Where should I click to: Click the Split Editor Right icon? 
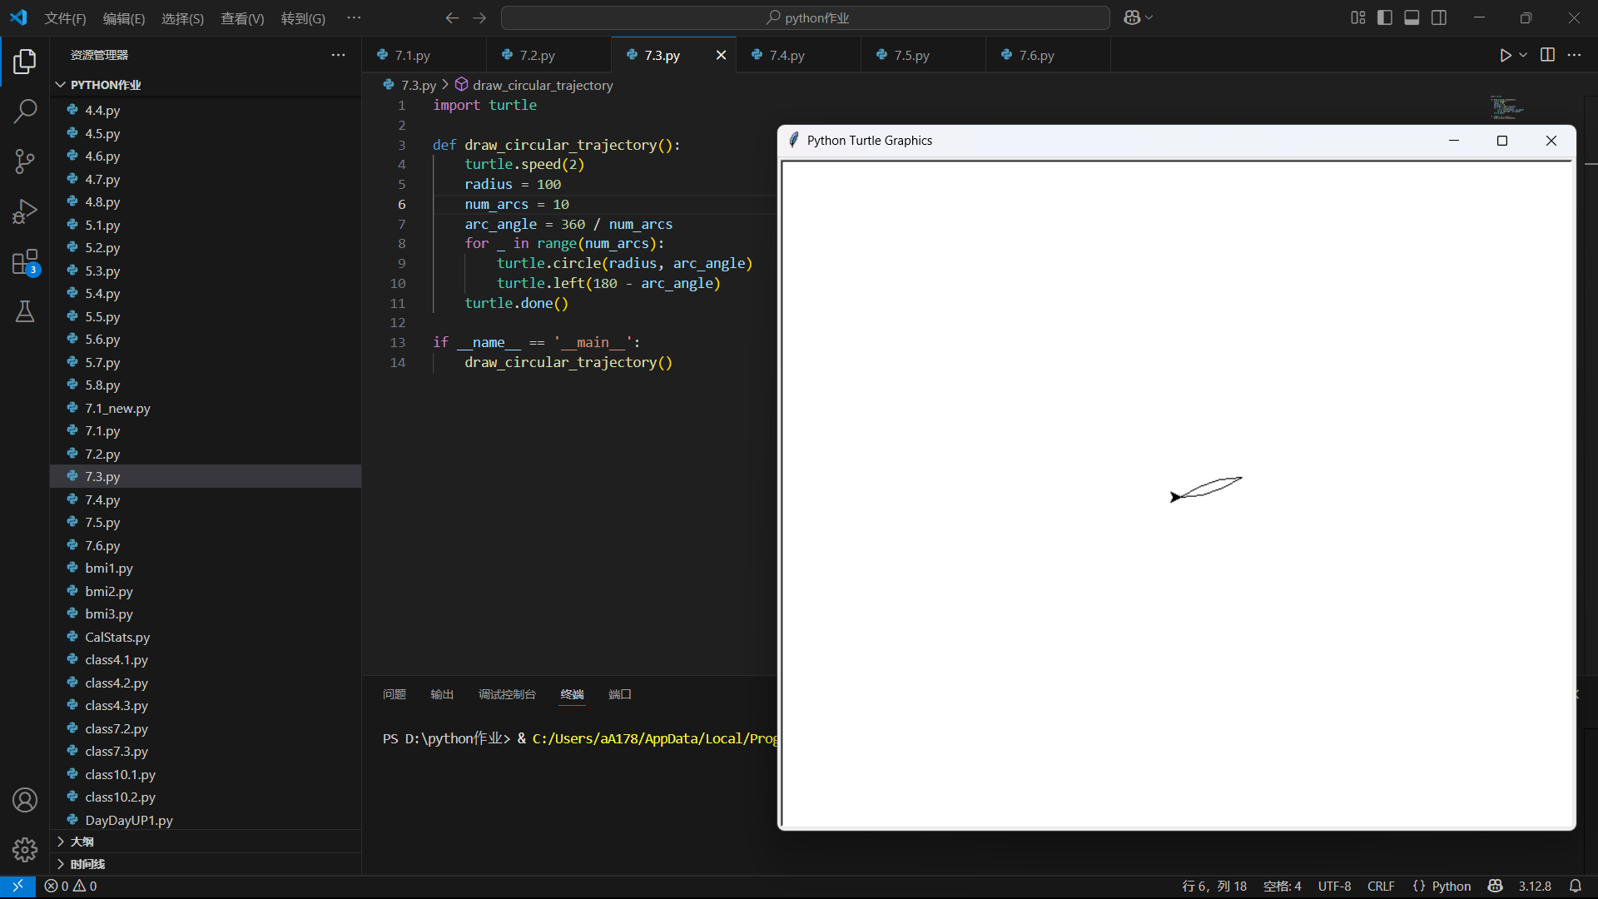coord(1547,55)
